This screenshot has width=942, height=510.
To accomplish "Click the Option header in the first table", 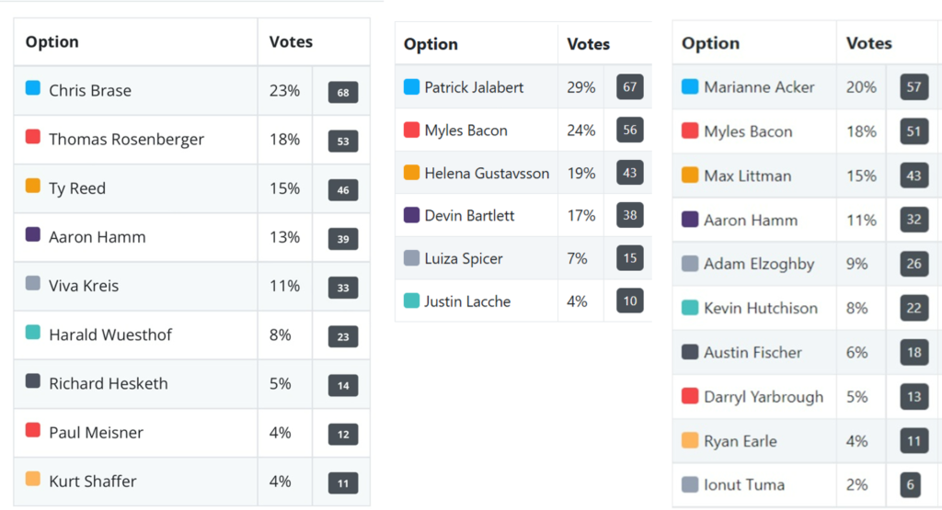I will 52,41.
